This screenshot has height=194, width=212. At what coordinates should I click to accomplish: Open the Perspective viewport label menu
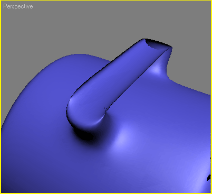pyautogui.click(x=18, y=6)
